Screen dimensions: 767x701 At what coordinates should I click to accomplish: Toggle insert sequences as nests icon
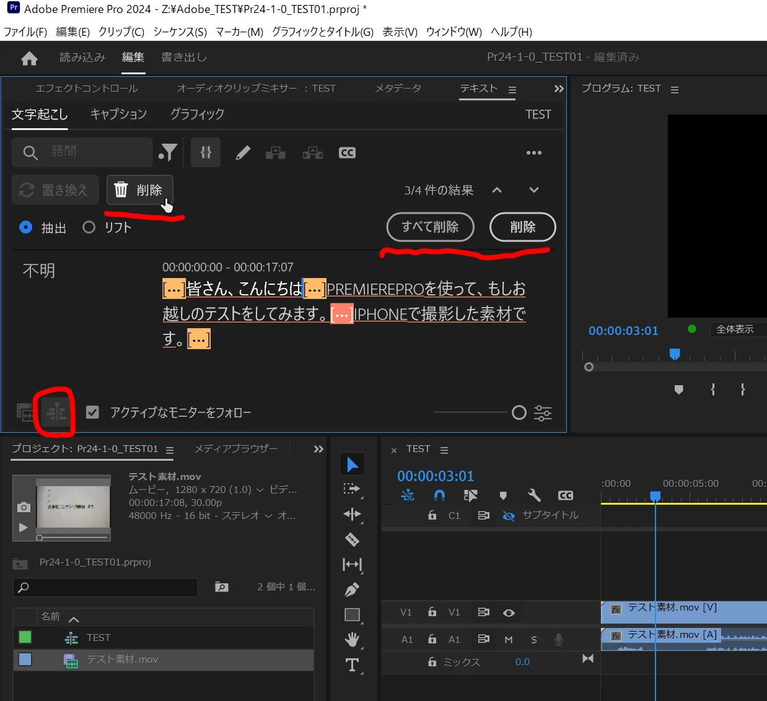click(408, 495)
